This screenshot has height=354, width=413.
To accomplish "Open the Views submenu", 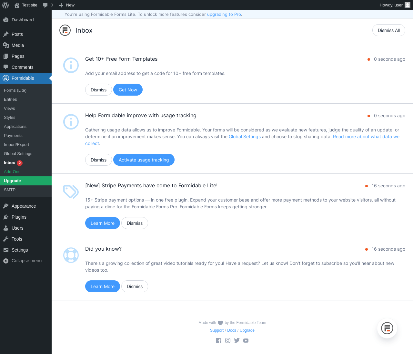I will [26, 109].
